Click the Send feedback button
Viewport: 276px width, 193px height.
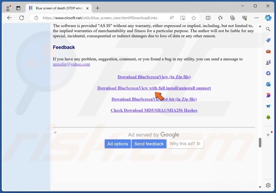tap(149, 144)
